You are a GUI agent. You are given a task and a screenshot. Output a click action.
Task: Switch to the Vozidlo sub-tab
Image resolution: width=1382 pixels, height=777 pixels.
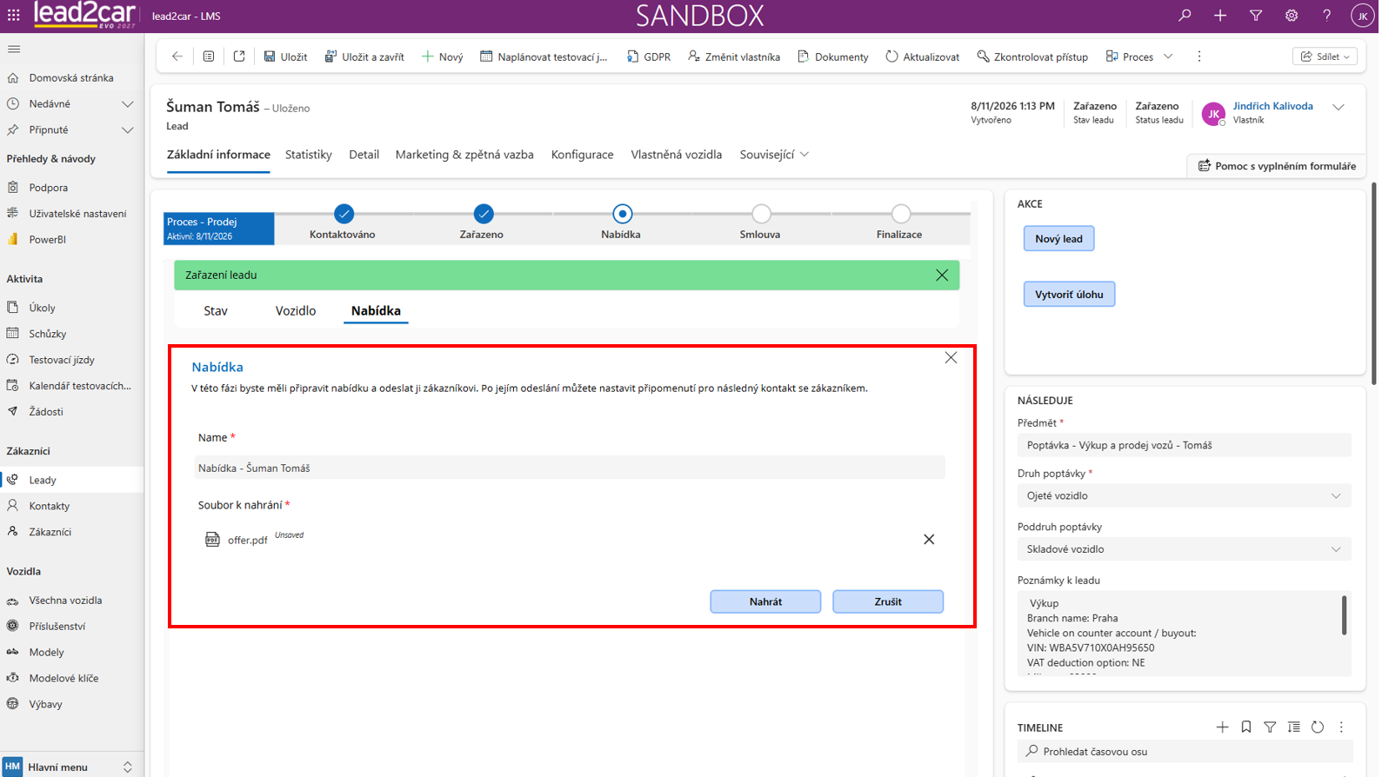tap(296, 311)
